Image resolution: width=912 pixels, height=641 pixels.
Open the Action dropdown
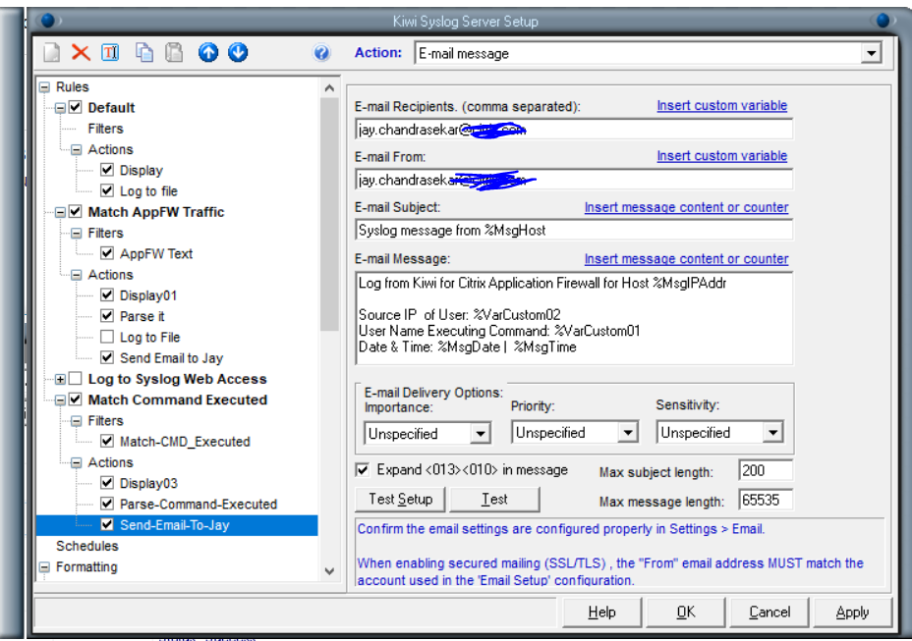[871, 53]
